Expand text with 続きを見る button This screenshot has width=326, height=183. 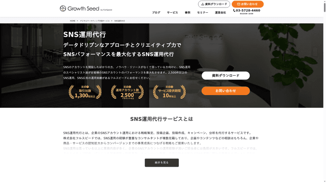coord(162,163)
